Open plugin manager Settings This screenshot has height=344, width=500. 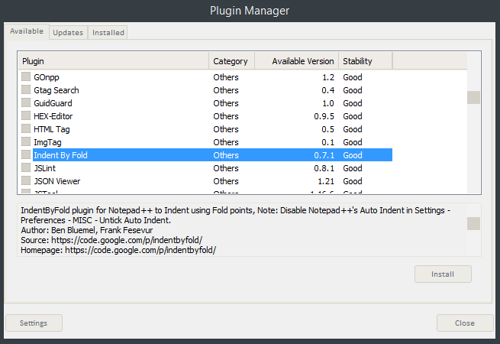point(34,323)
